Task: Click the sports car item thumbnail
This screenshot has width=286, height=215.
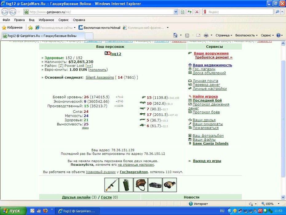Action: pos(155,185)
